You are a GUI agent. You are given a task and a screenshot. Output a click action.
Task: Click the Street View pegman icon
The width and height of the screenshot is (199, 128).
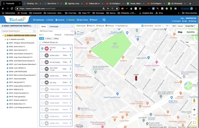tap(194, 100)
